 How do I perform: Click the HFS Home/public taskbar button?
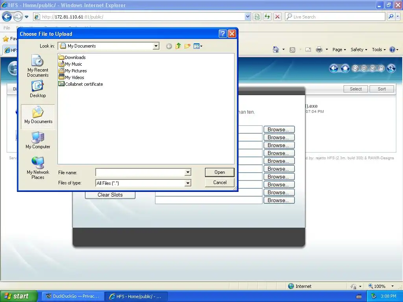pos(136,296)
